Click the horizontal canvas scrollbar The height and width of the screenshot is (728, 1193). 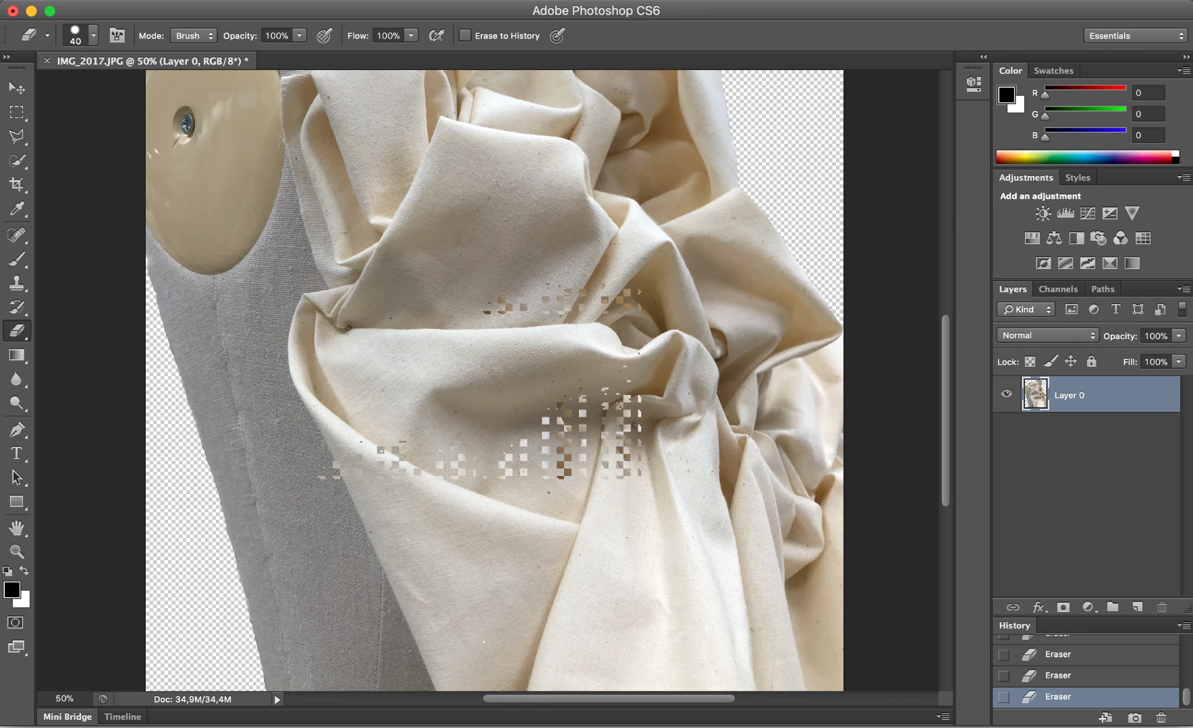click(609, 699)
